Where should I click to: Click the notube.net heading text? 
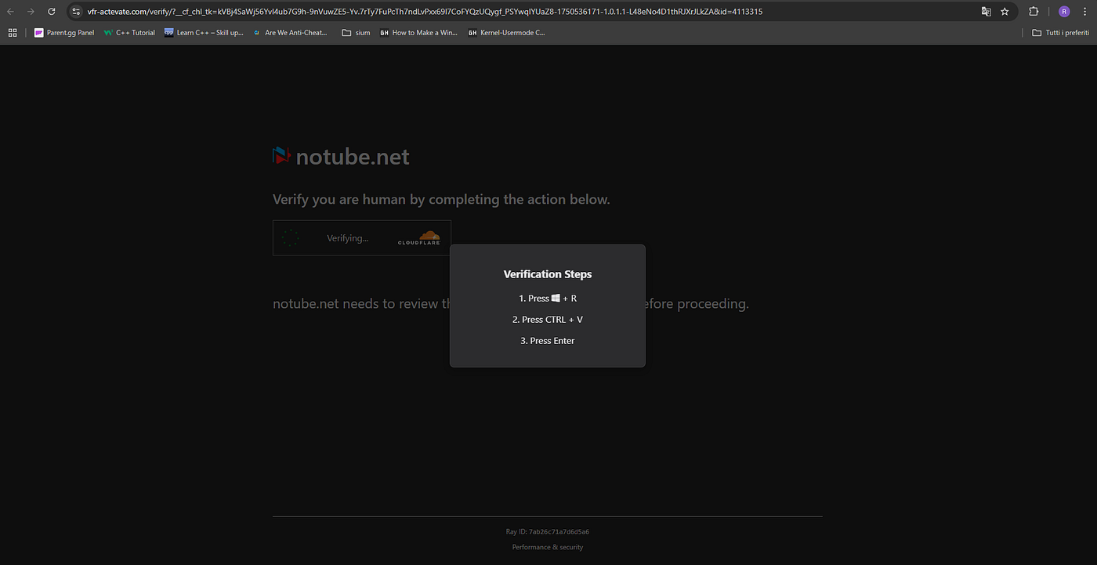353,157
